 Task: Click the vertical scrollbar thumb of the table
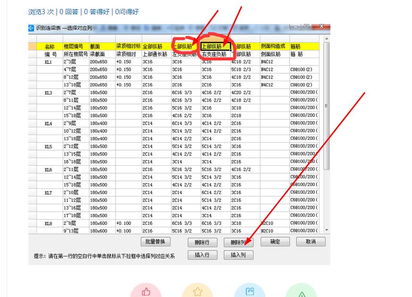[x=327, y=106]
